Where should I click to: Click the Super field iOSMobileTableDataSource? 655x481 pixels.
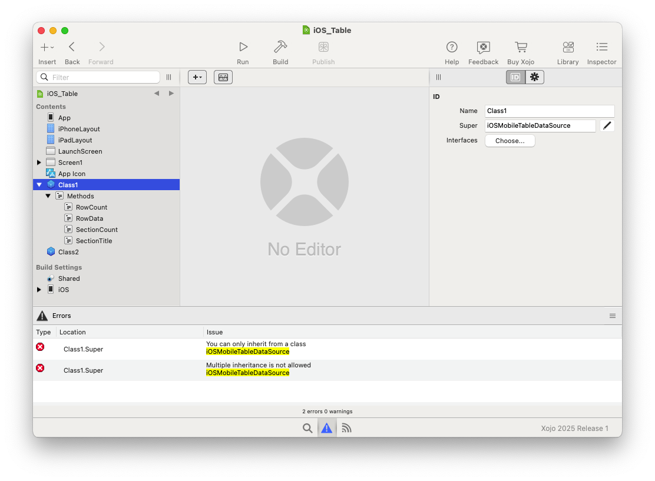[x=540, y=125]
